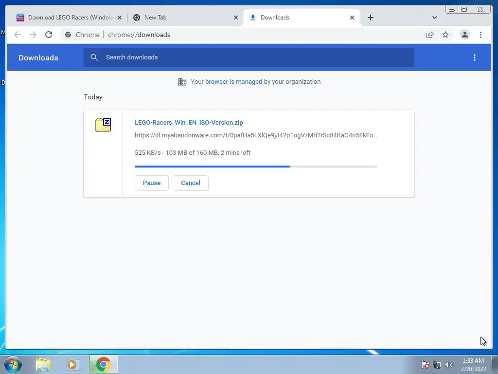The height and width of the screenshot is (374, 498).
Task: Click the Chrome site info icon
Action: click(x=68, y=35)
